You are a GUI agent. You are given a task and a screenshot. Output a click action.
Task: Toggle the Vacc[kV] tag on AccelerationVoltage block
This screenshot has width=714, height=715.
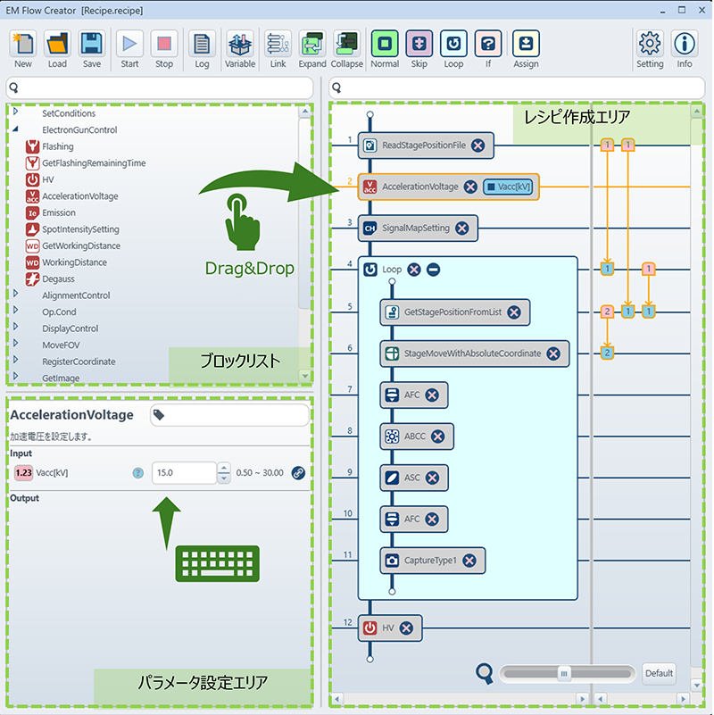(508, 187)
